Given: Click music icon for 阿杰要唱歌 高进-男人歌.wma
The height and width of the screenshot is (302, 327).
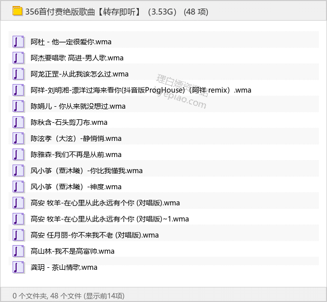Looking at the screenshot, I should point(18,58).
